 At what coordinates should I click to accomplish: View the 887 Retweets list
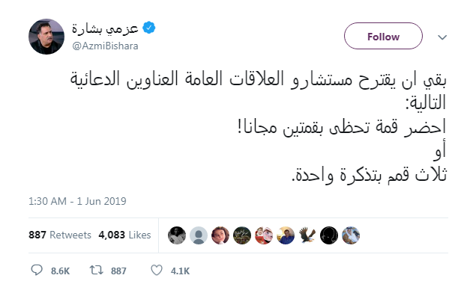pyautogui.click(x=60, y=235)
